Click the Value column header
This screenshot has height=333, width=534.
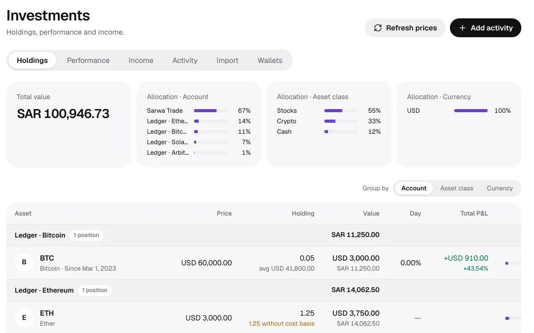(371, 213)
